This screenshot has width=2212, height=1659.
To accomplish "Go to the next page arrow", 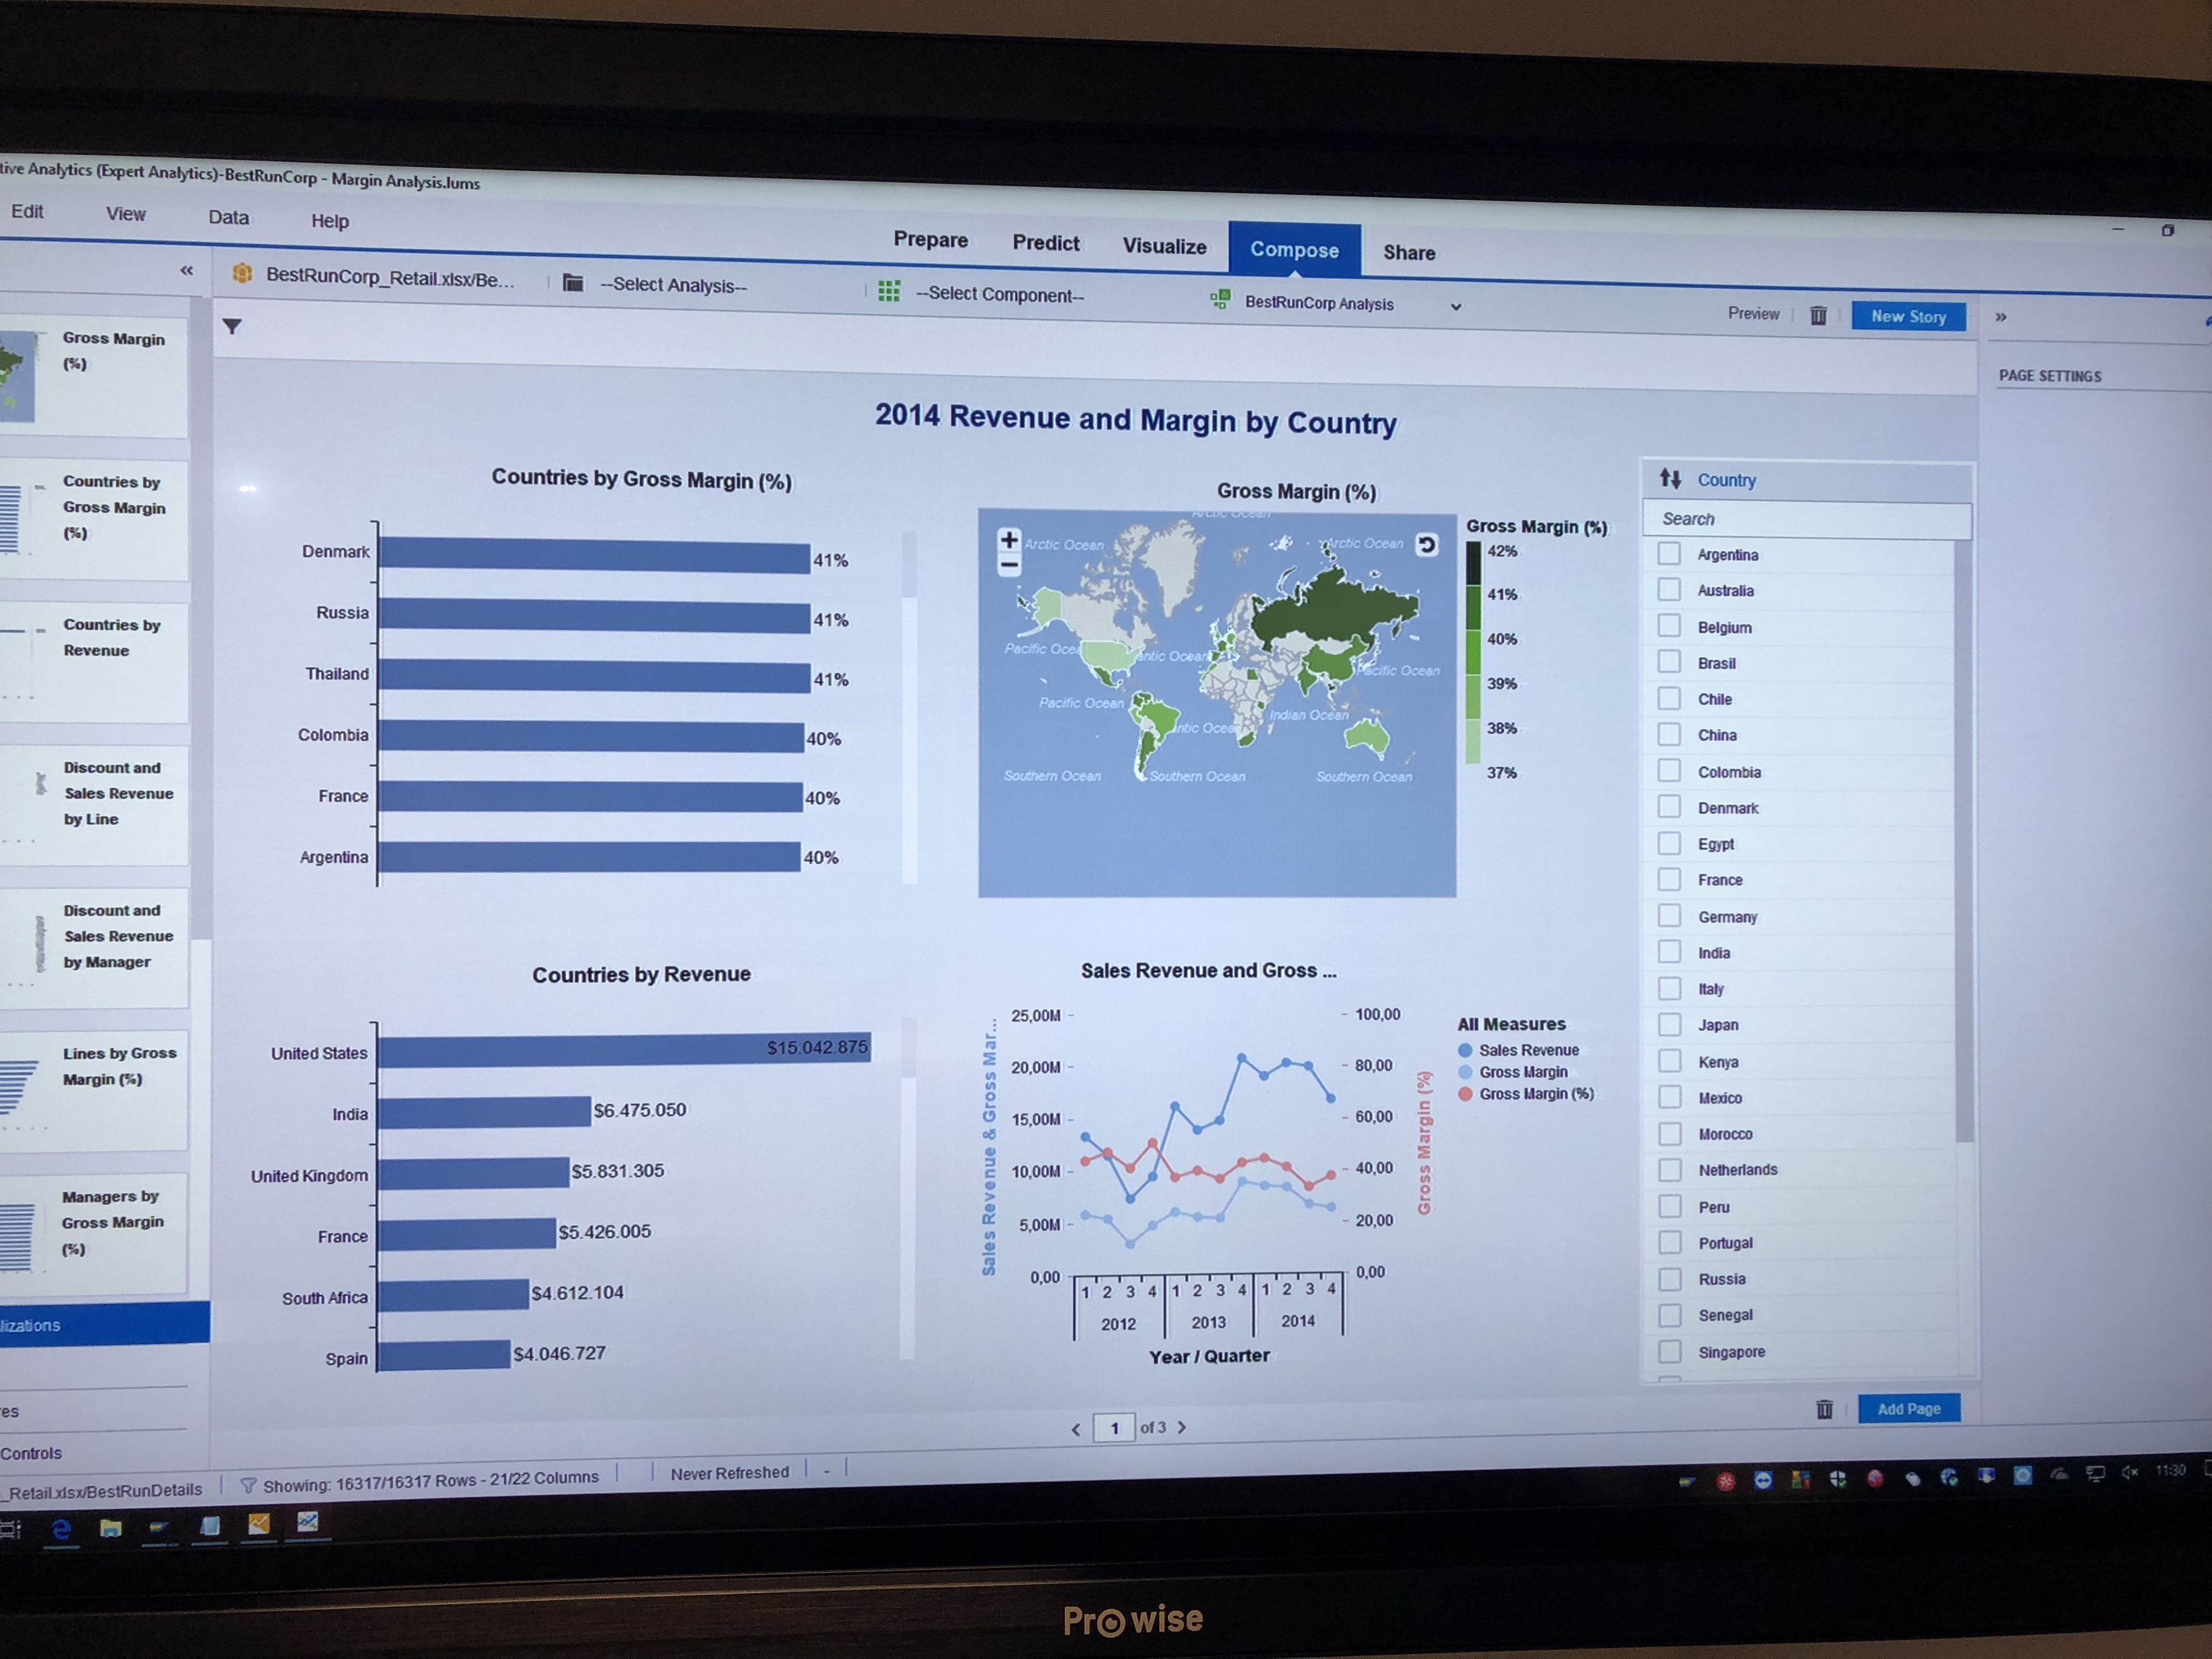I will pos(1182,1427).
